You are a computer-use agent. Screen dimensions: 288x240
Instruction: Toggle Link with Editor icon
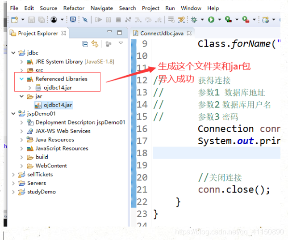tap(95, 44)
